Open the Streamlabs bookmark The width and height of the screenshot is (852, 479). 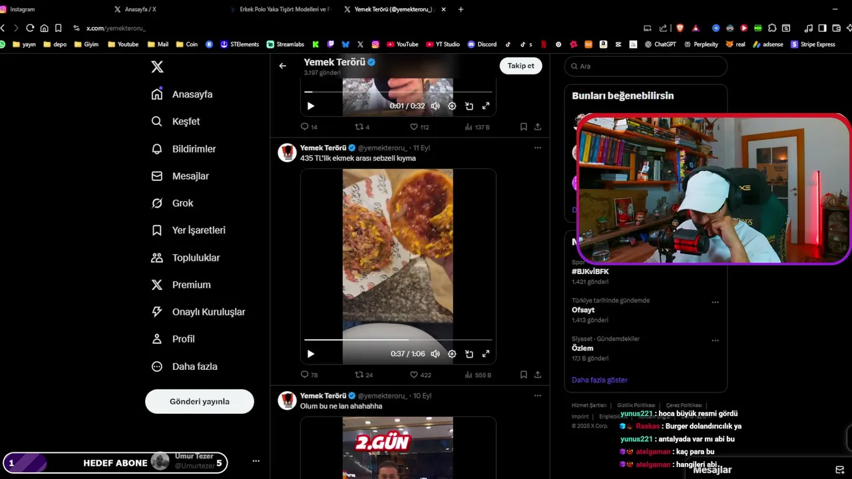[286, 45]
